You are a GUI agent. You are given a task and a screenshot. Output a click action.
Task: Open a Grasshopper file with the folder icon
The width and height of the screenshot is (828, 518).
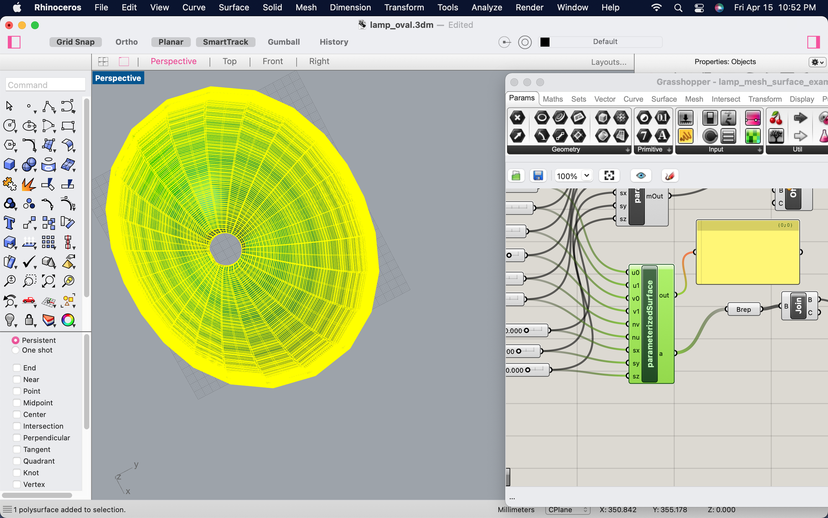516,176
